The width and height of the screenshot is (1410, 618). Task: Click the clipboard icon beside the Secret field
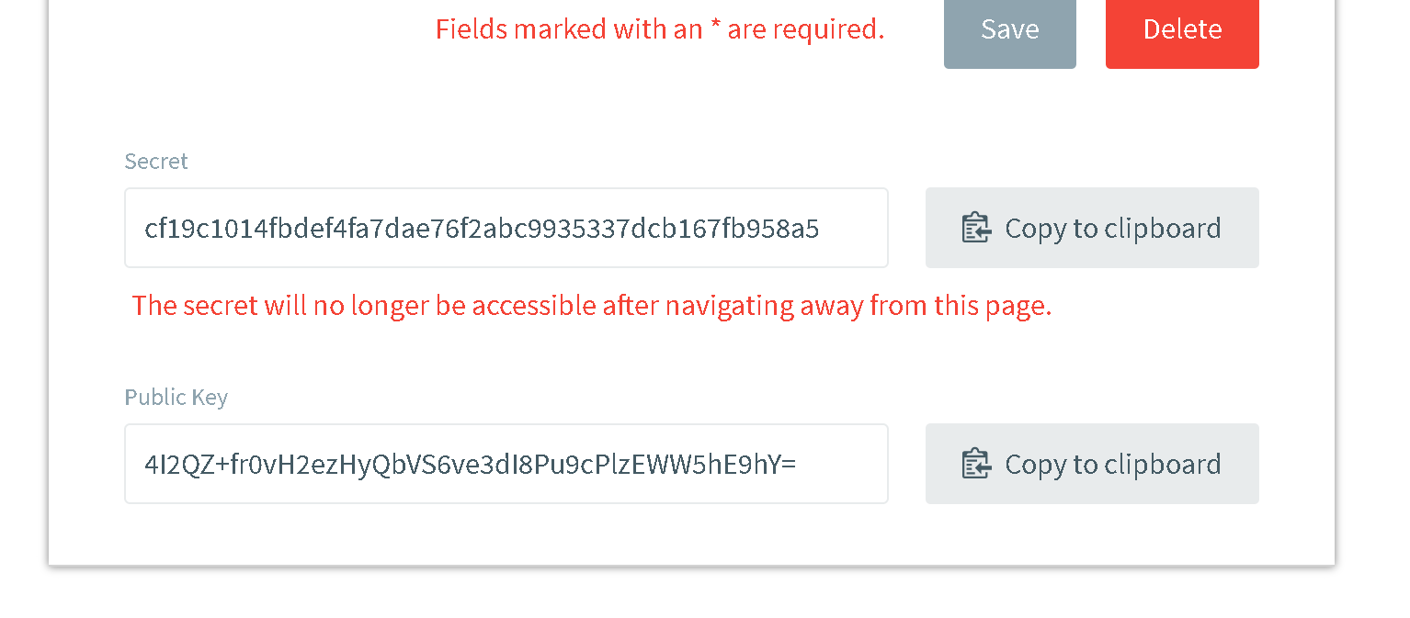(x=976, y=228)
